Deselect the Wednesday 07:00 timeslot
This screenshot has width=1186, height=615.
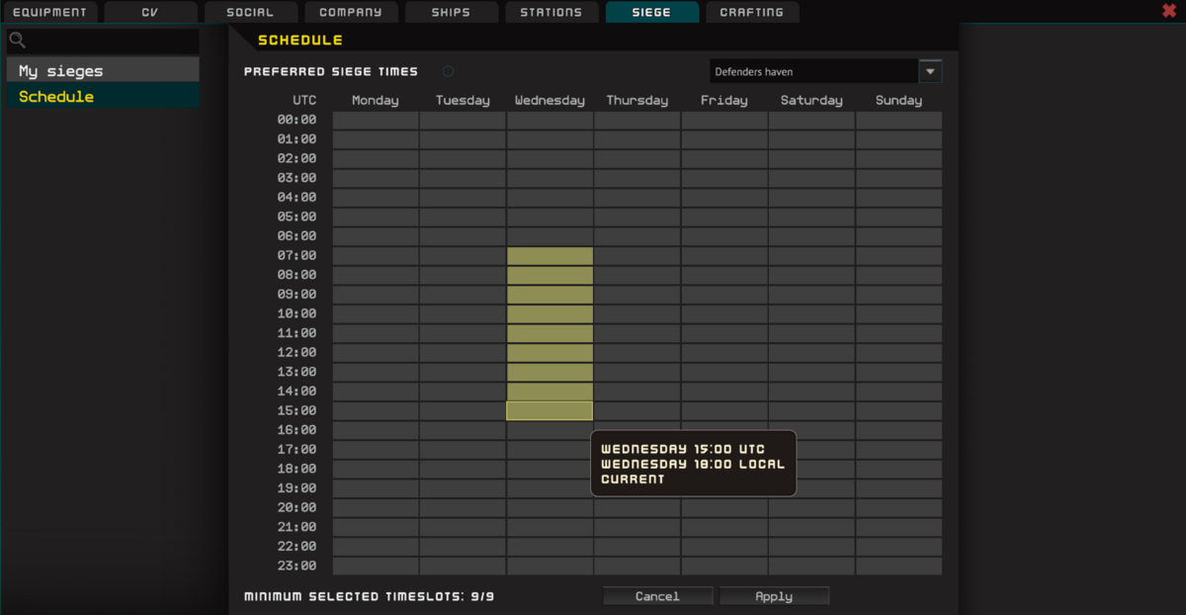[550, 256]
